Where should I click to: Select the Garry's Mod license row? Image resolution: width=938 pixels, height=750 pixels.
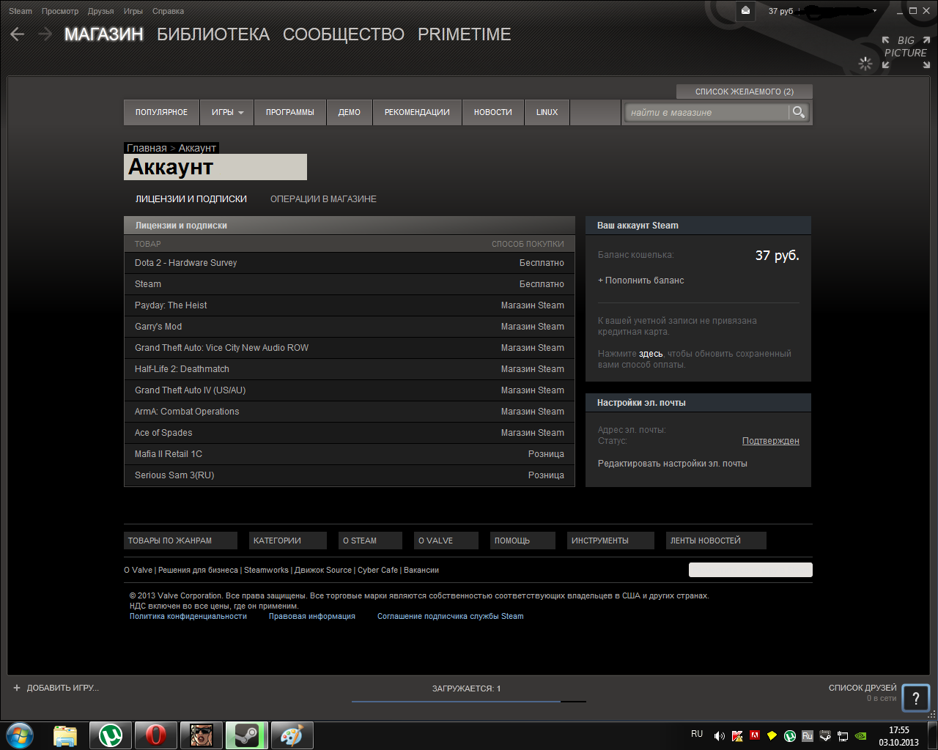pyautogui.click(x=350, y=327)
